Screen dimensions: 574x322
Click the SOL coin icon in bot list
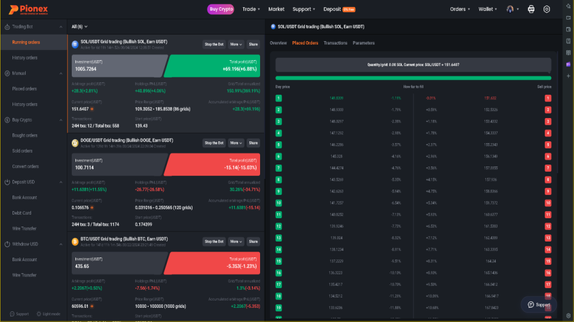[x=75, y=44]
